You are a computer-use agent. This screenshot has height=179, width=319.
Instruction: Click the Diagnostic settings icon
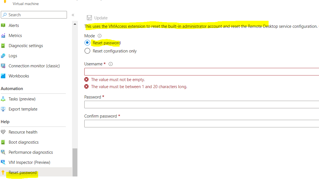coord(4,45)
